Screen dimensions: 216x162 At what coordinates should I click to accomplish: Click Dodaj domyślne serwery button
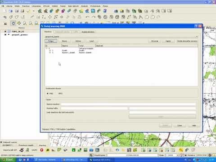pos(187,41)
